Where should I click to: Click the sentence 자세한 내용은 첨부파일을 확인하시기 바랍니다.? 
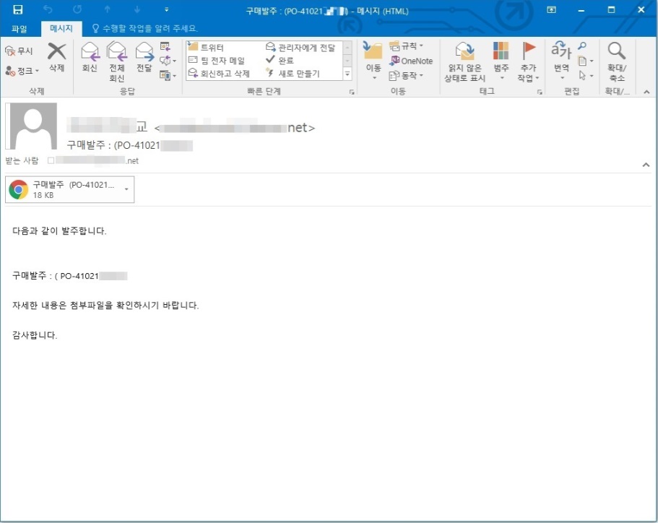click(105, 305)
